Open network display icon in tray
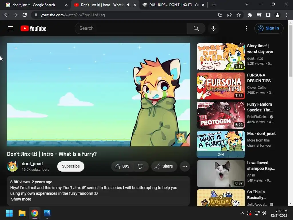This screenshot has height=220, width=293. tap(257, 213)
